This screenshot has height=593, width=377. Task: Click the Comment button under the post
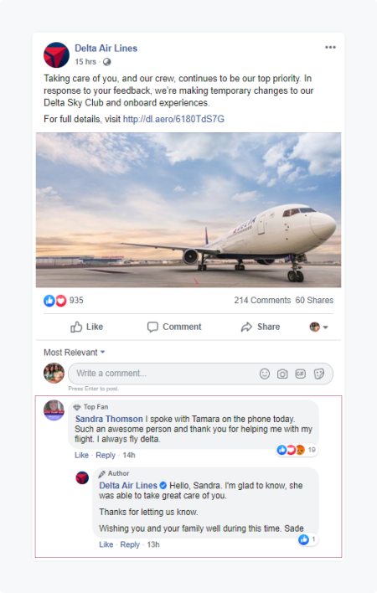point(174,327)
